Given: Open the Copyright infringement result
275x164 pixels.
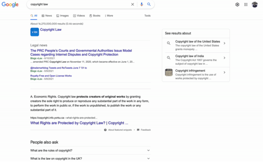Looking at the screenshot, I should (x=190, y=71).
